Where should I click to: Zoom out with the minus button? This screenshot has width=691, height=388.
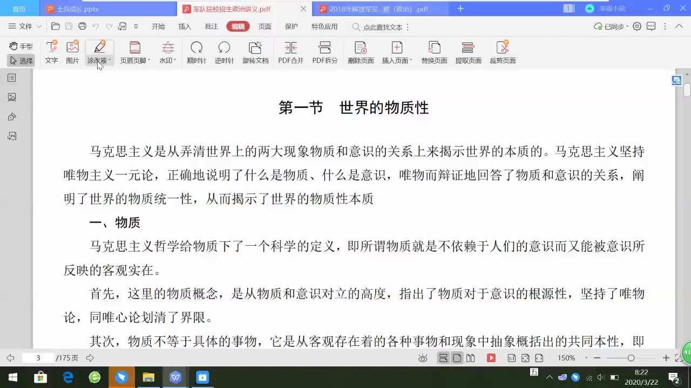click(x=597, y=358)
